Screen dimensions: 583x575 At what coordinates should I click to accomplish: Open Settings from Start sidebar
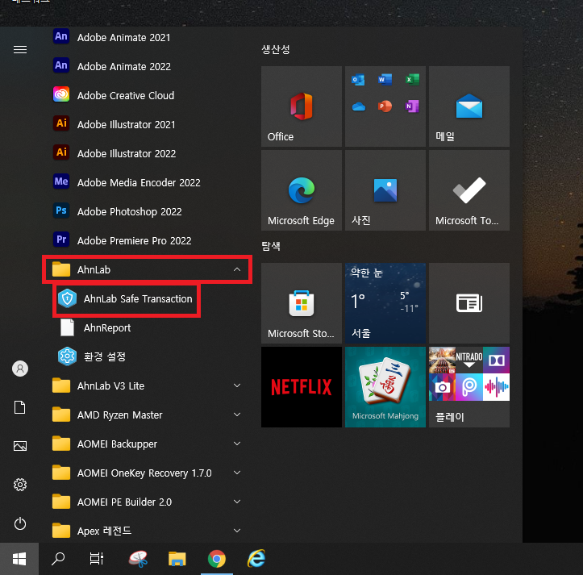[20, 485]
